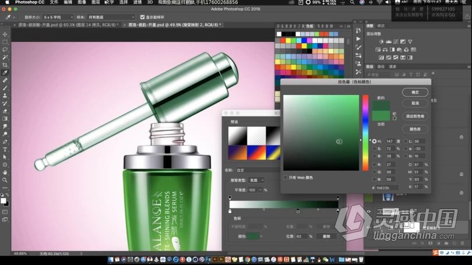472x265 pixels.
Task: Open macOS Spotlight search icon
Action: [352, 2]
